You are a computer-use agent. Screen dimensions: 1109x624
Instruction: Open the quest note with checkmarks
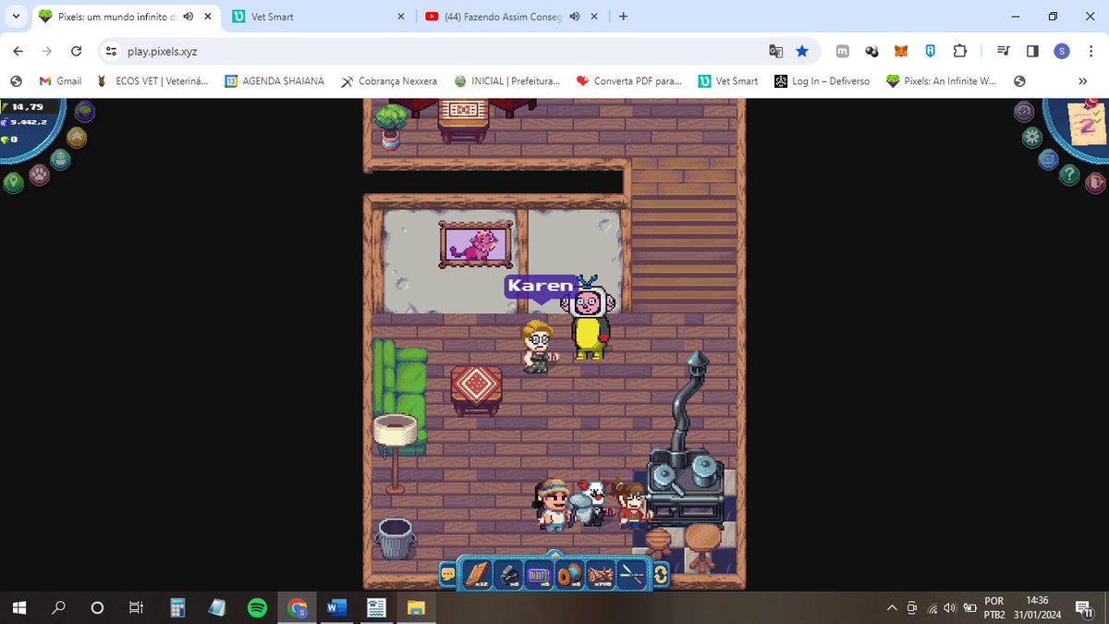[x=1087, y=122]
